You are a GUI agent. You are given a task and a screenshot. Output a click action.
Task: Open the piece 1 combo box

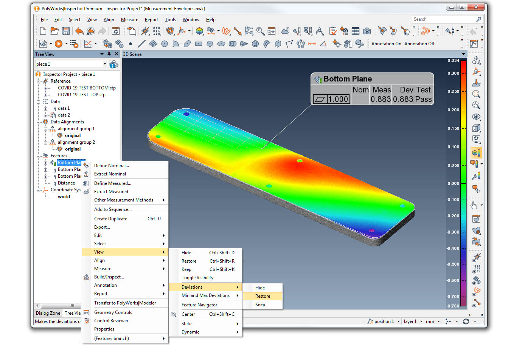71,64
